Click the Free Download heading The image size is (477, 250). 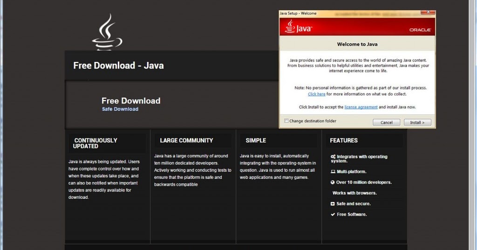click(131, 101)
